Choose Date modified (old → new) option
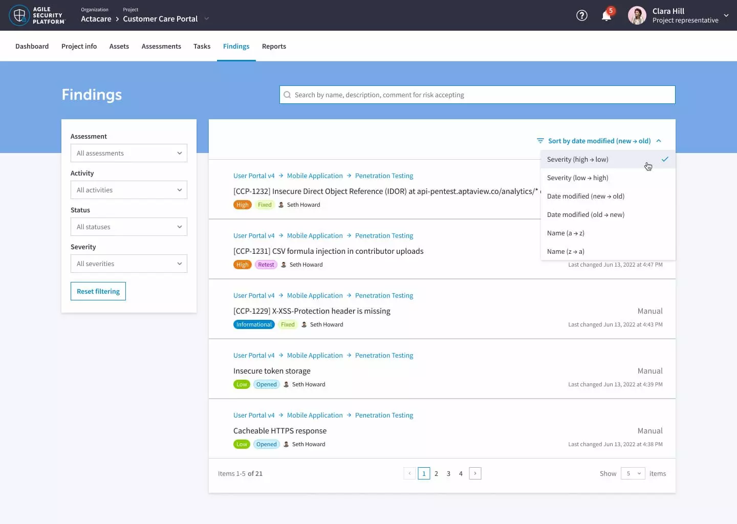This screenshot has height=524, width=737. coord(608,214)
